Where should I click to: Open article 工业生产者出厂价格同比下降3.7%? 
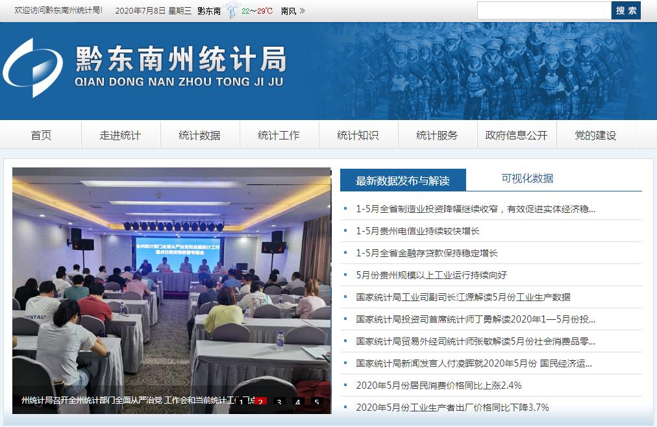(x=452, y=408)
